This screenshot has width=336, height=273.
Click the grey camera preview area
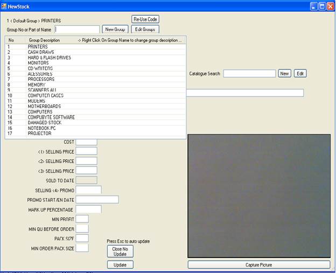(259, 196)
